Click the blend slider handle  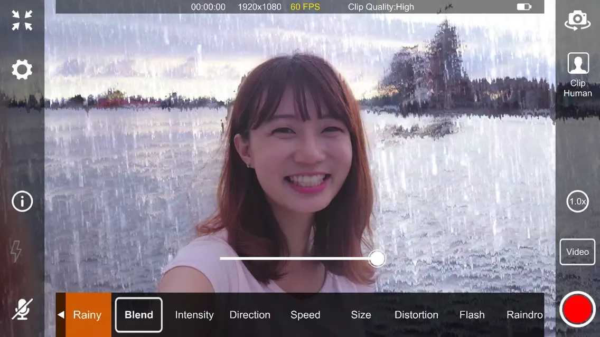377,258
